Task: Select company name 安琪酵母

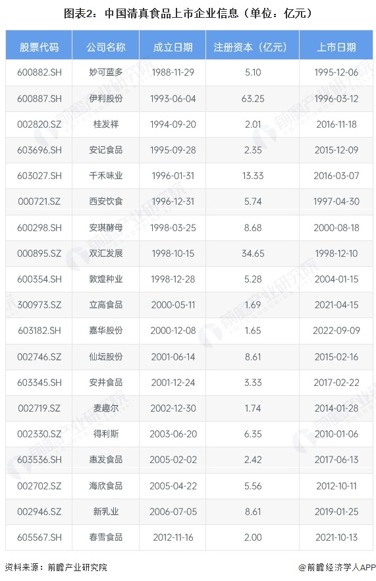Action: point(105,227)
